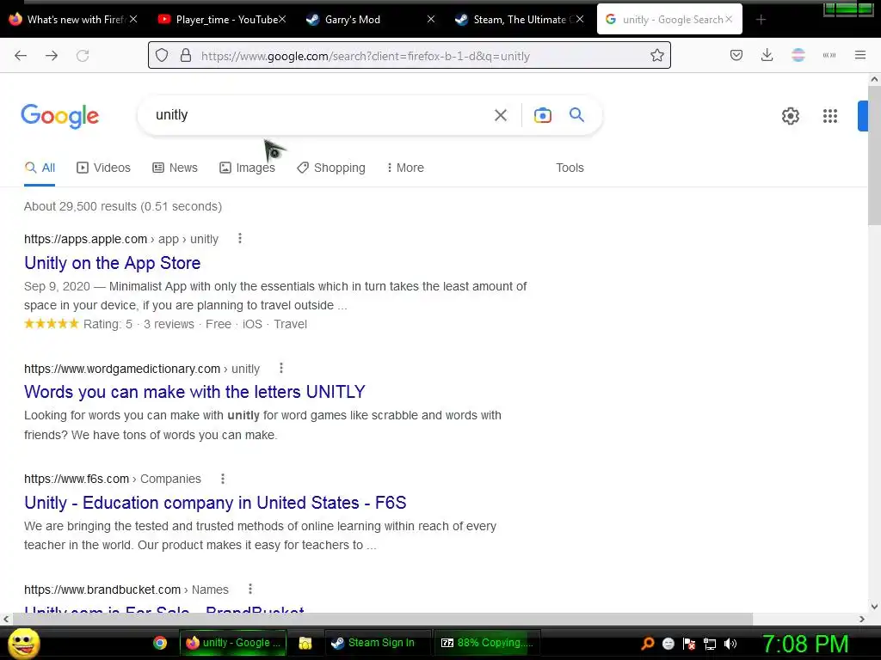Submit search with magnifier icon
881x660 pixels.
577,114
